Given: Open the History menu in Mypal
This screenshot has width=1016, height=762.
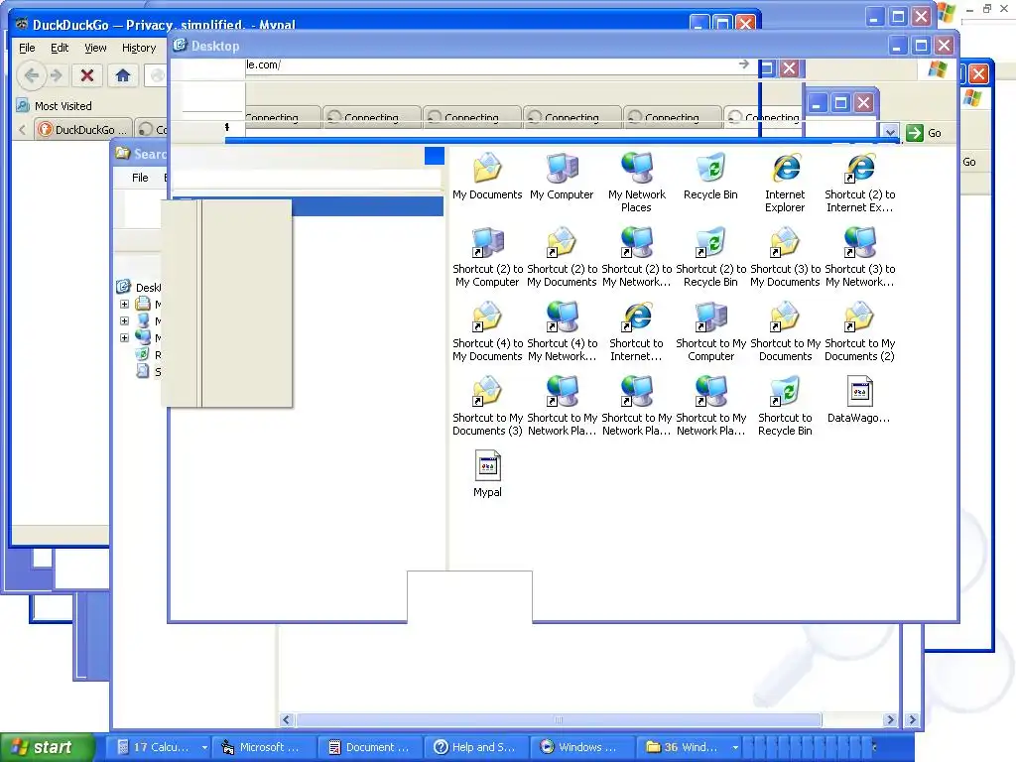Looking at the screenshot, I should coord(139,48).
